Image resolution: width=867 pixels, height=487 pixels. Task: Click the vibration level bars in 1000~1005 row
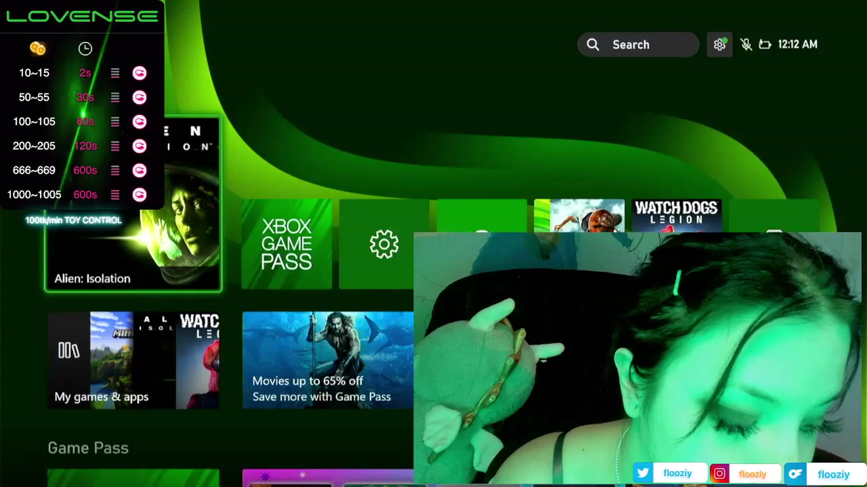point(115,195)
